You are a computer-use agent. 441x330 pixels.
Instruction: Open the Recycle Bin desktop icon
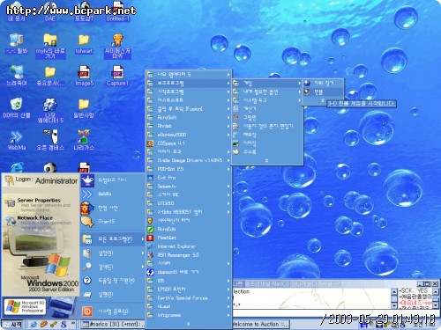(17, 108)
